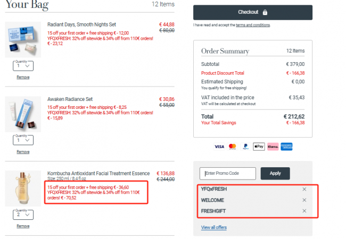Remove Awaken Radiance Set from bag
The height and width of the screenshot is (239, 346).
pyautogui.click(x=23, y=151)
